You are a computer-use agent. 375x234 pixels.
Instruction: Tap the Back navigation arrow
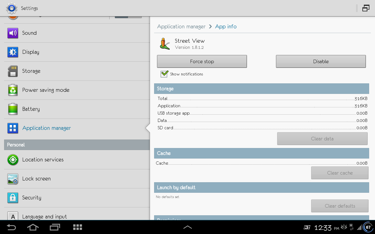pyautogui.click(x=11, y=227)
